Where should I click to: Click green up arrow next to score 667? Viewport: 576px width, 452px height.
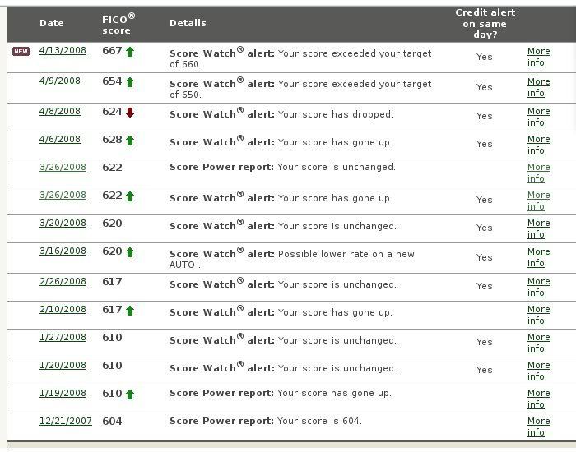(130, 52)
